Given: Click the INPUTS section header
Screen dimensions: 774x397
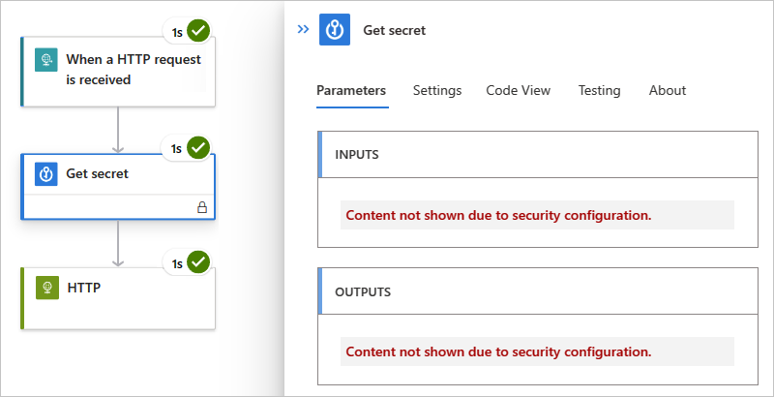Looking at the screenshot, I should pos(538,155).
